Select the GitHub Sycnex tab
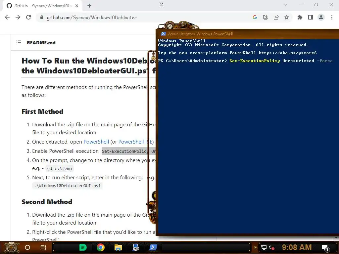This screenshot has width=339, height=254. (x=42, y=6)
